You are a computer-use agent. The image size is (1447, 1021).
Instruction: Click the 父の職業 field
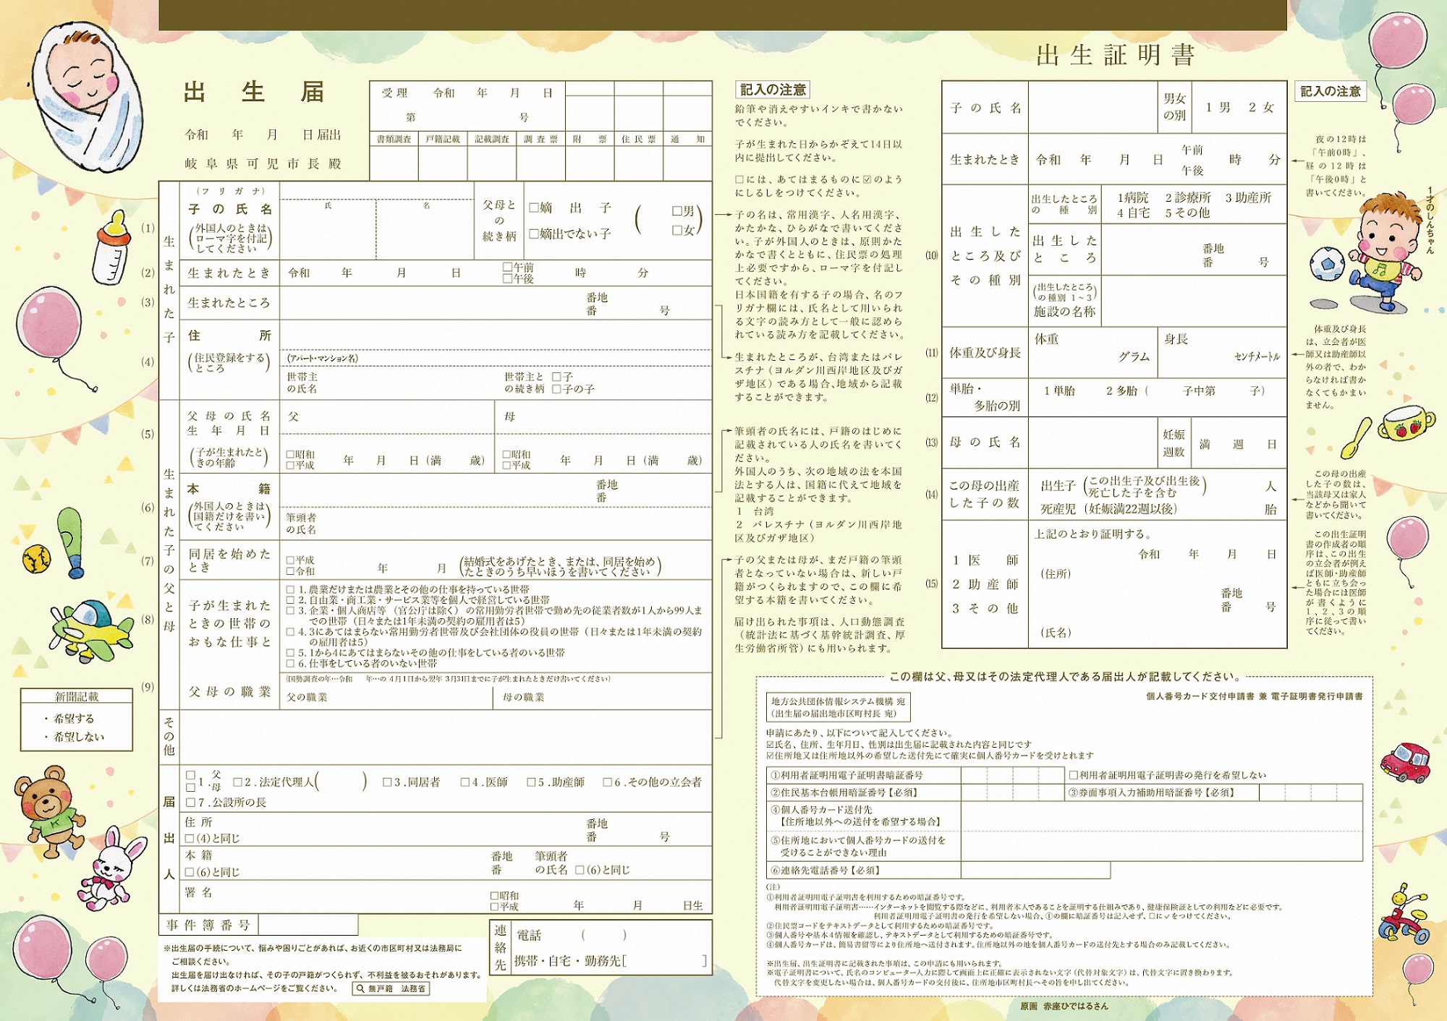pos(387,697)
